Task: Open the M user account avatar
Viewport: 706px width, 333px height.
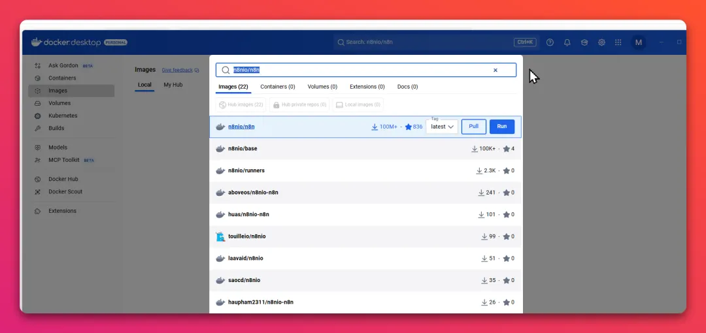Action: (638, 42)
